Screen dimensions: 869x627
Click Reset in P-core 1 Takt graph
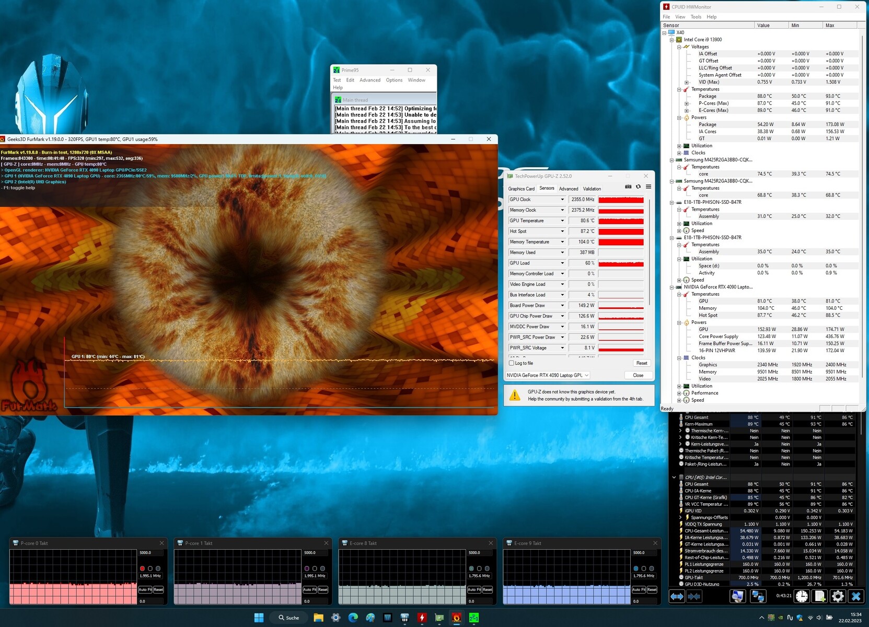323,589
